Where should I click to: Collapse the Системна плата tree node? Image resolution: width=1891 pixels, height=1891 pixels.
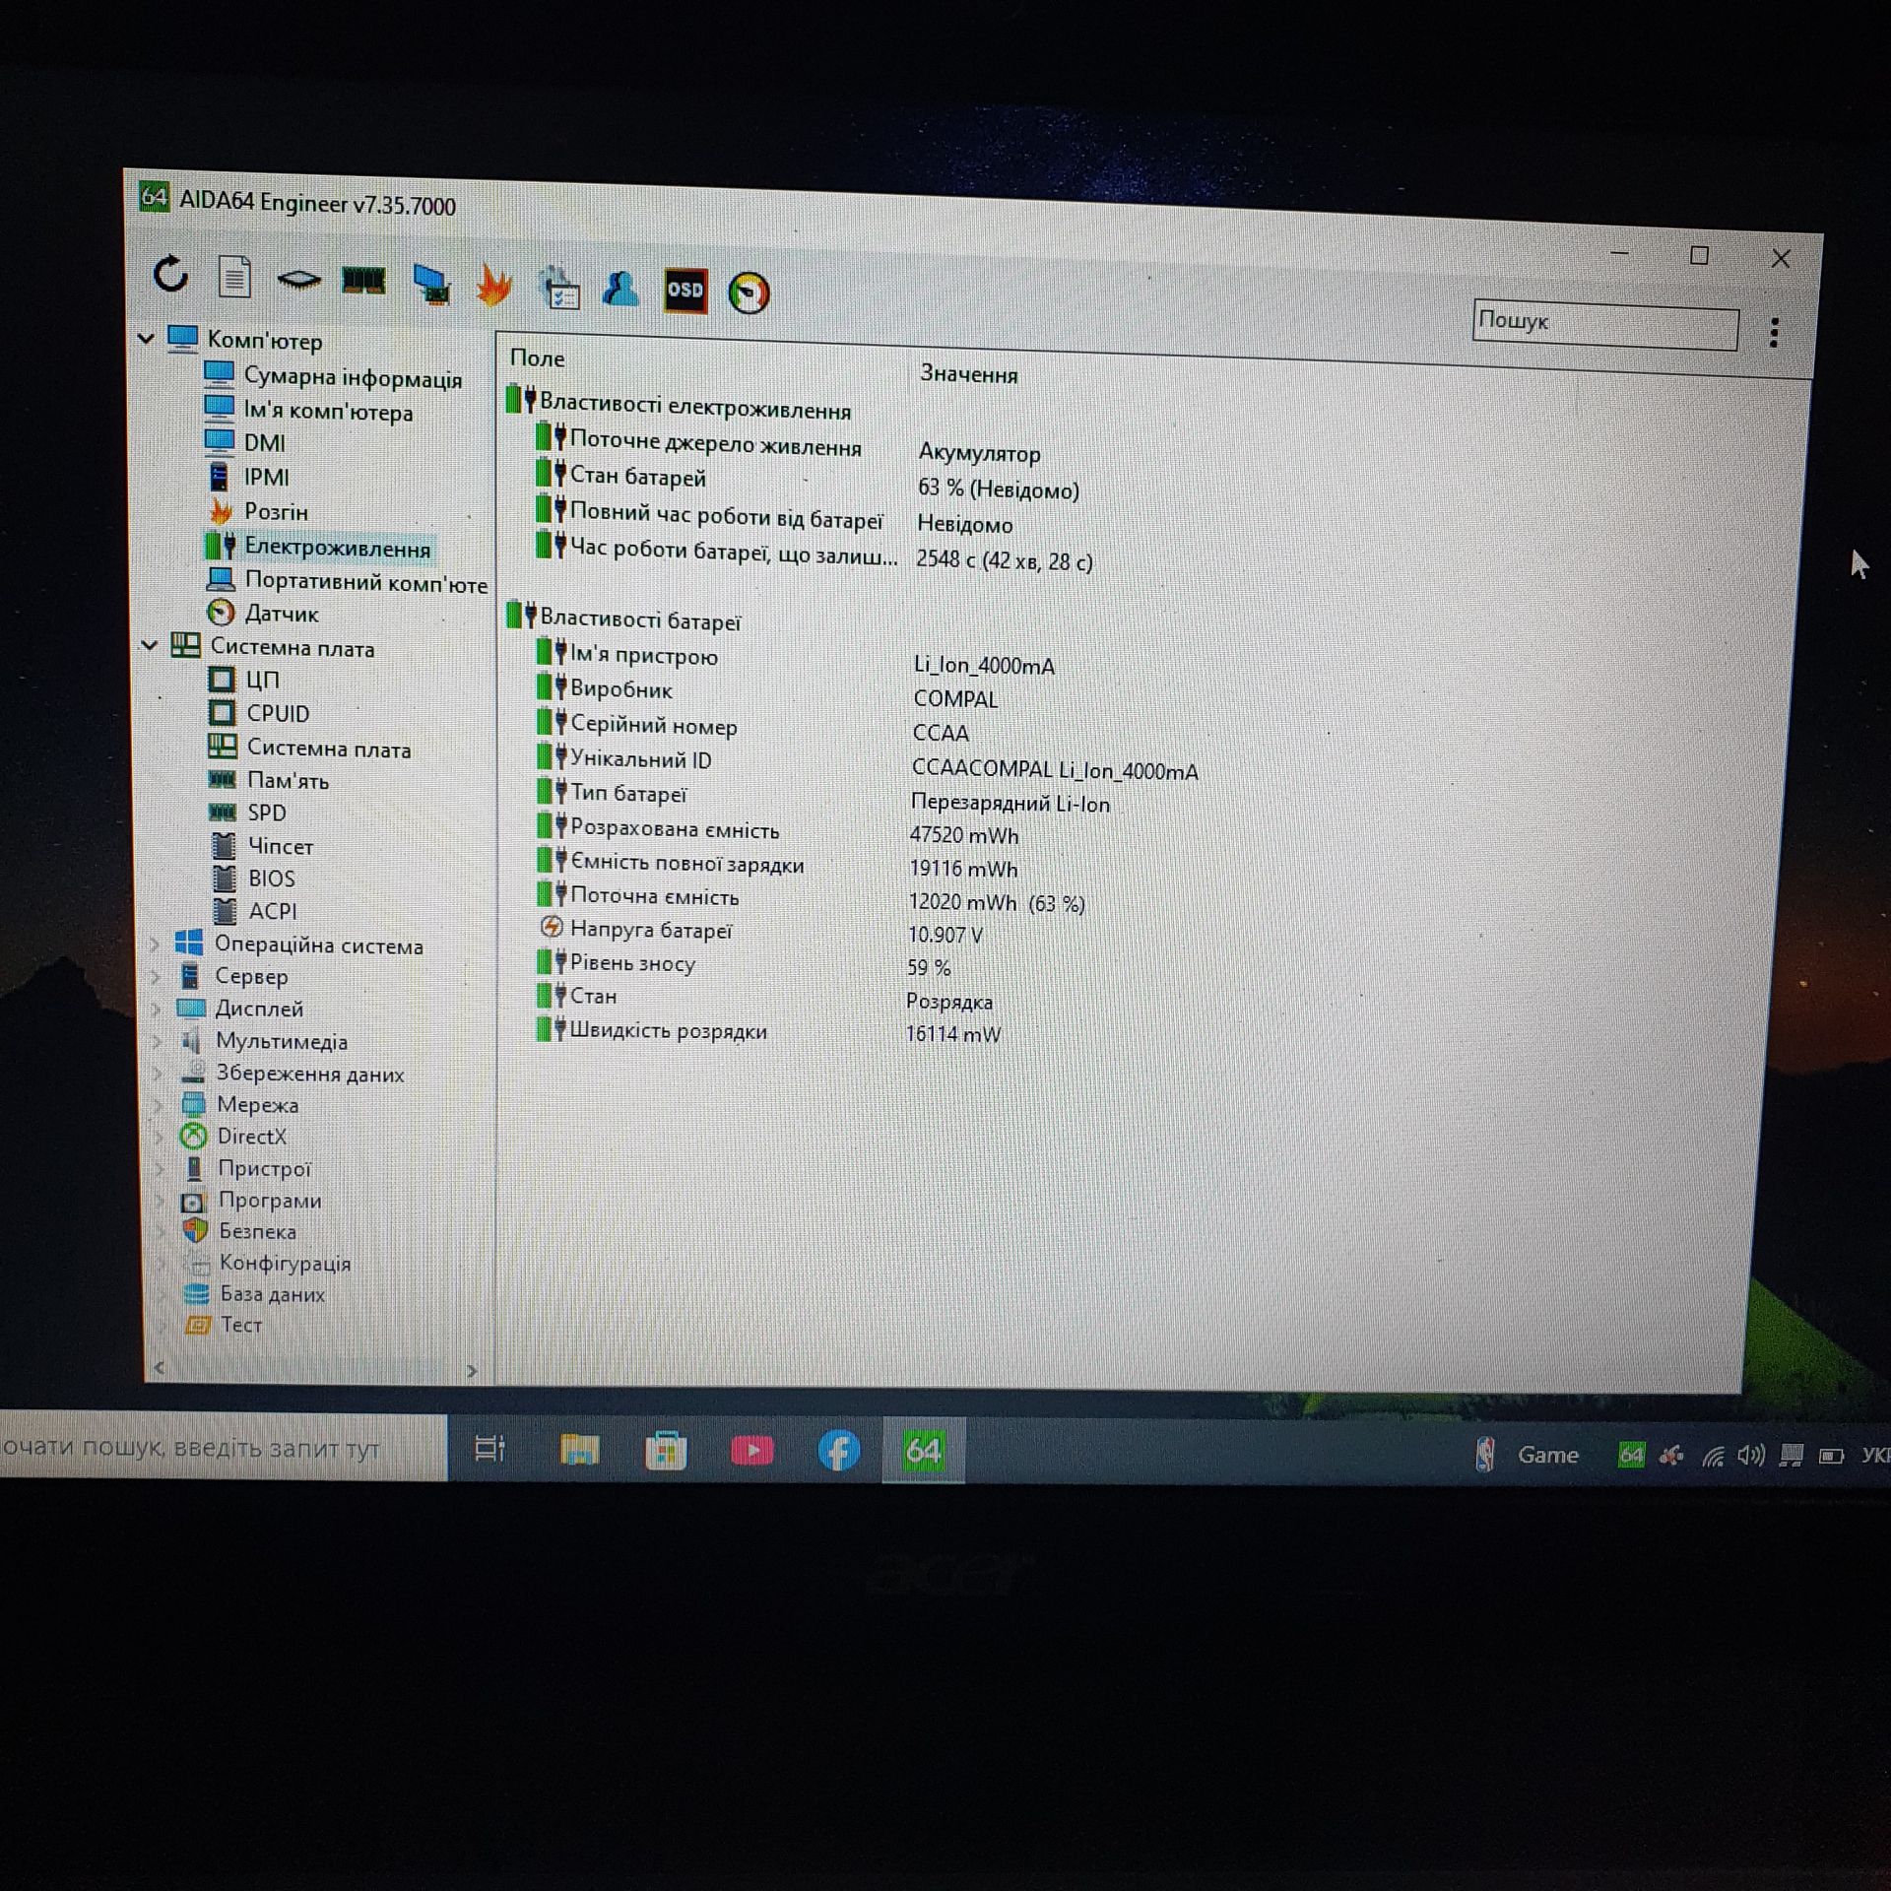coord(150,645)
